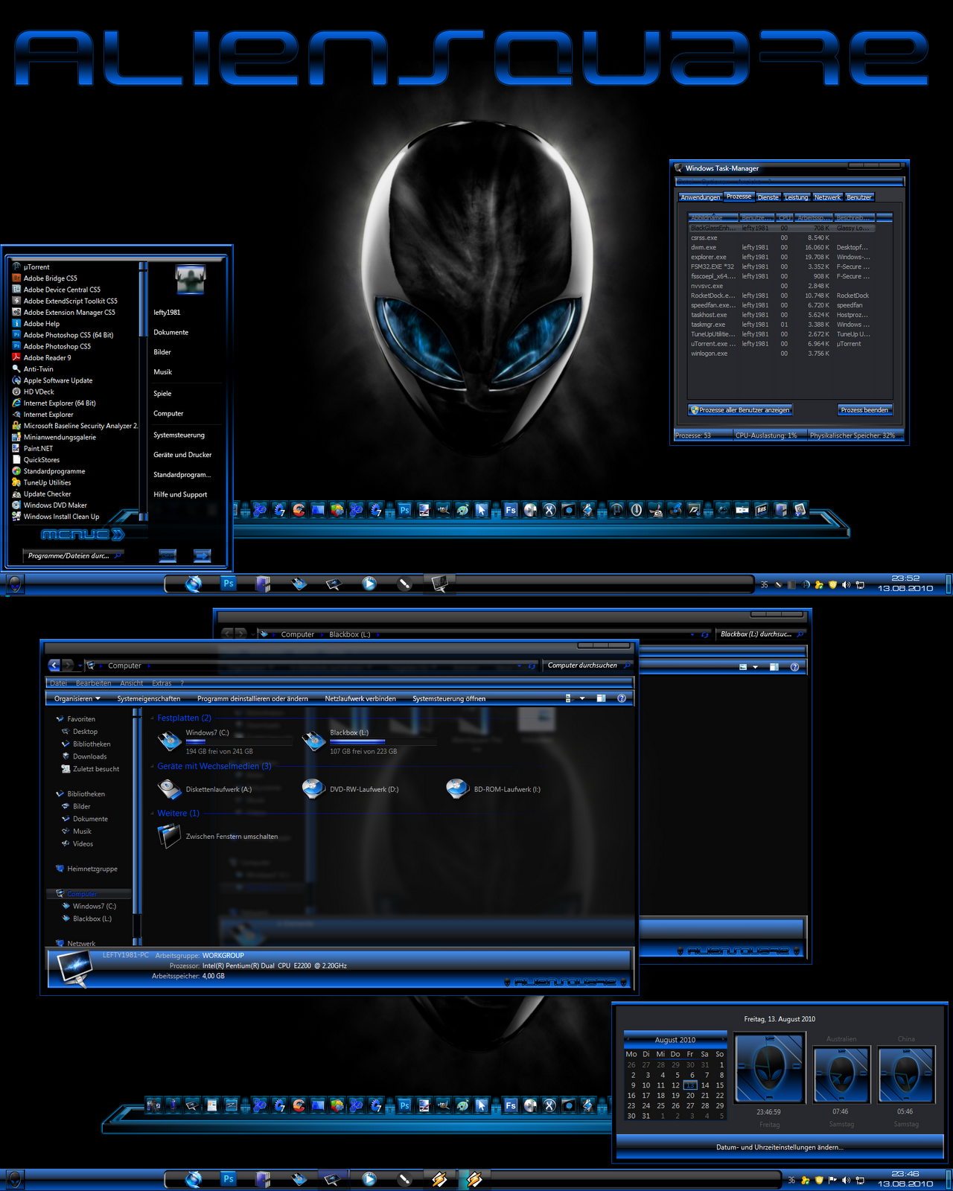Click the Explorer navigation pane scrollbar
Screen dimensions: 953x1191
click(136, 826)
